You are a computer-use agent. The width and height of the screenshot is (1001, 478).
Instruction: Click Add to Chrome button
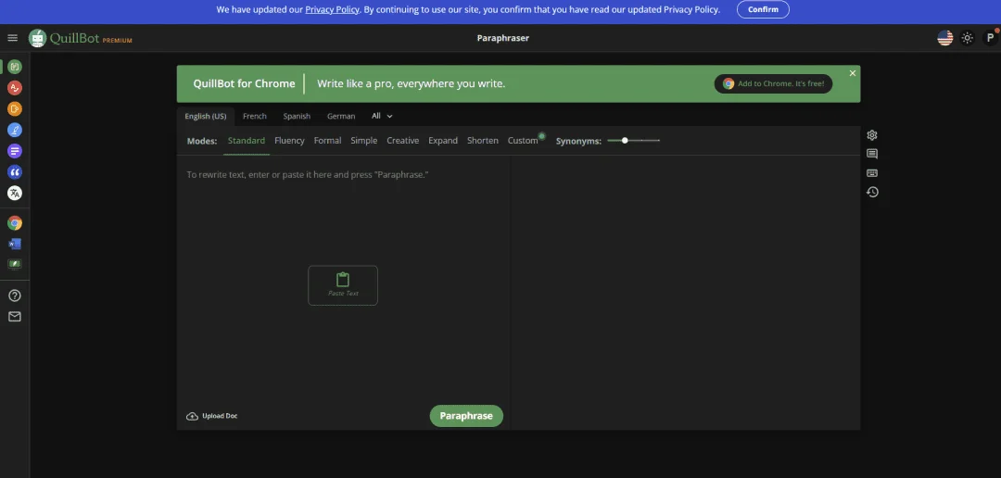click(773, 83)
